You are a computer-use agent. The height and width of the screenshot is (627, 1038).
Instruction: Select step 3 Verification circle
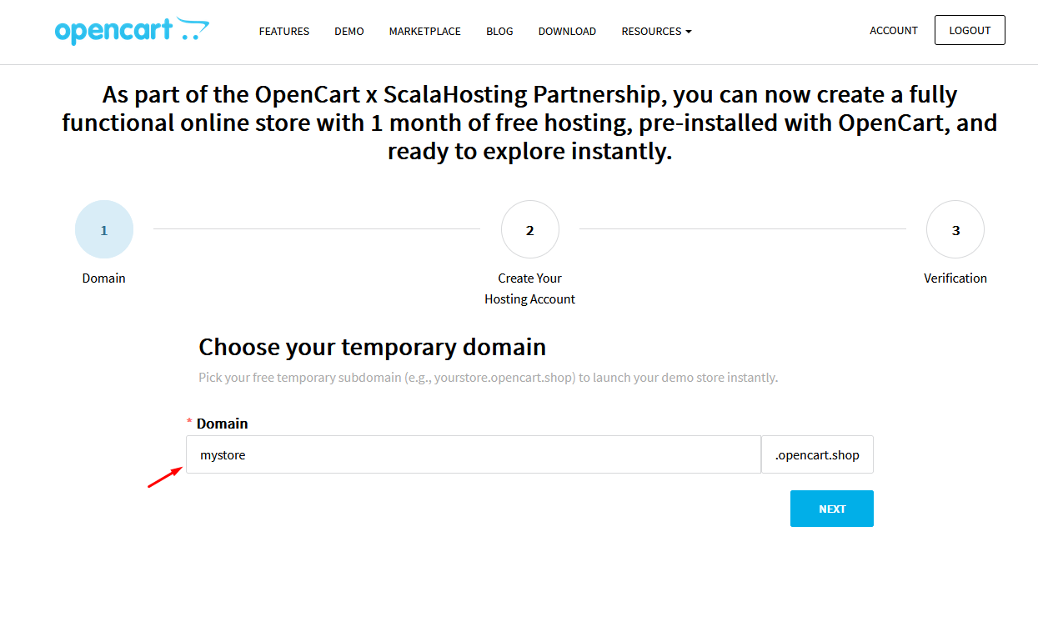955,229
